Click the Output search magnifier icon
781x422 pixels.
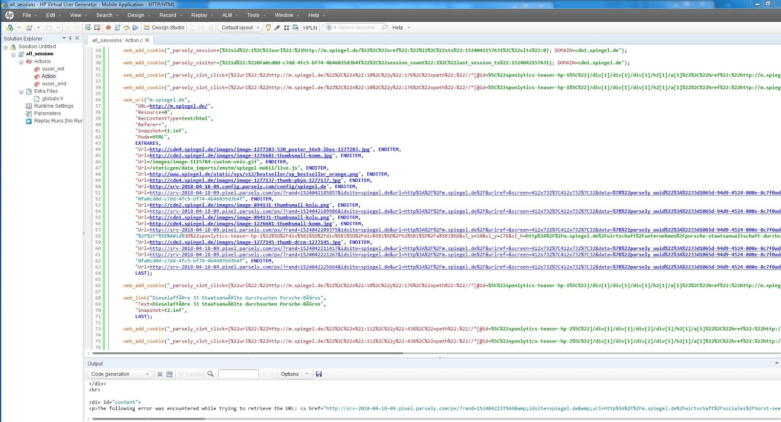[x=210, y=374]
